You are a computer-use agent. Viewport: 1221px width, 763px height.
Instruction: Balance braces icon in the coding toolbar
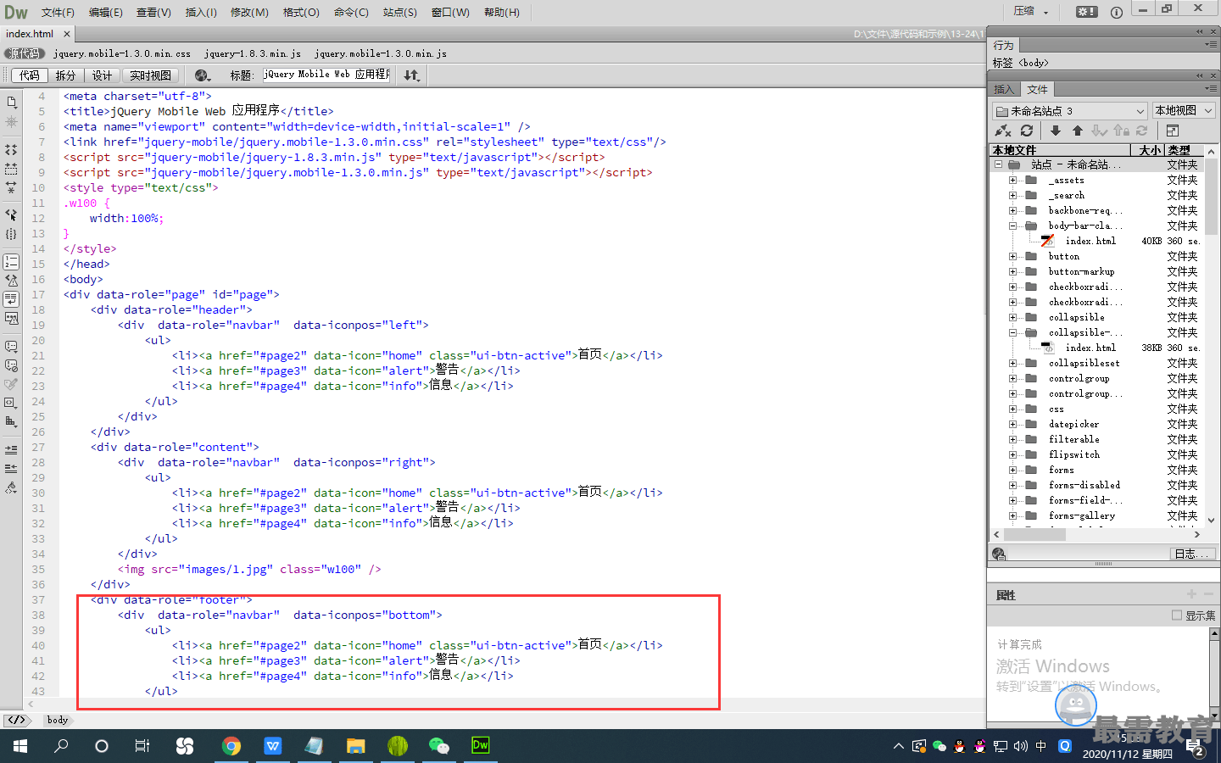[x=11, y=234]
